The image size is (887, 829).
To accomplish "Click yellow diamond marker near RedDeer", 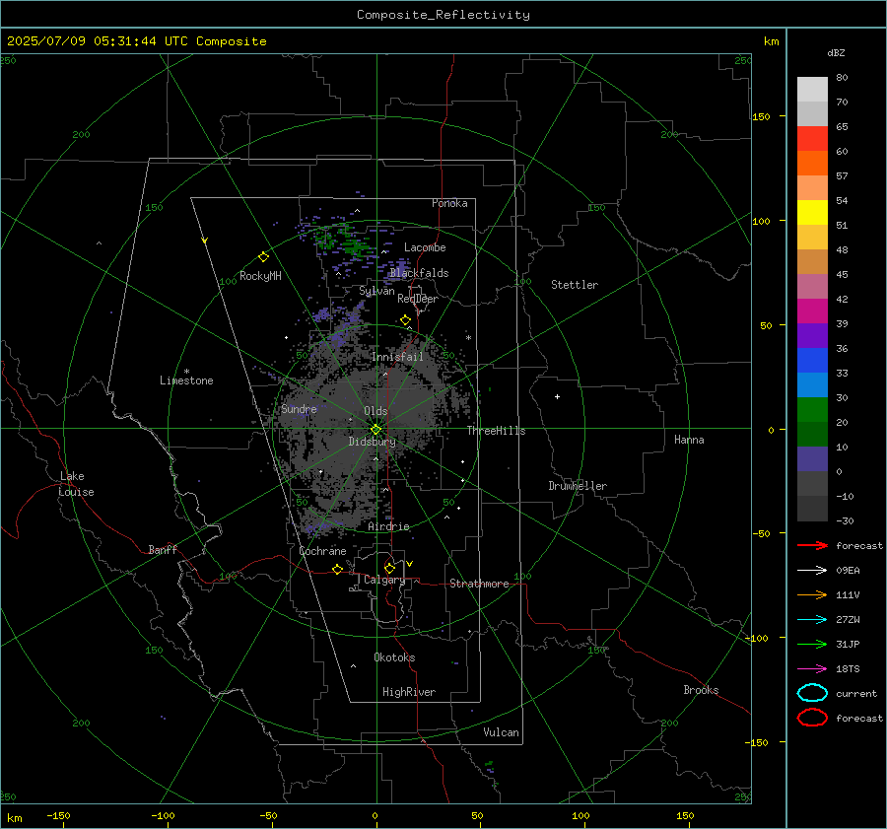I will (405, 320).
